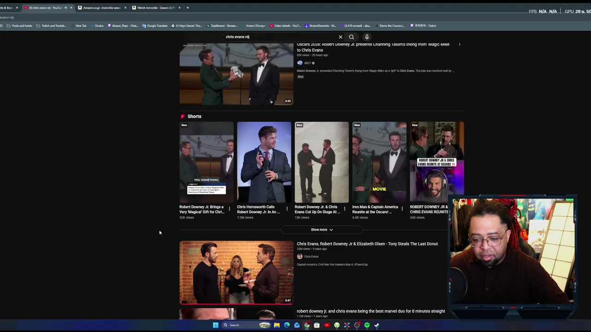The width and height of the screenshot is (591, 332).
Task: Open File Explorer from the taskbar
Action: 277,325
